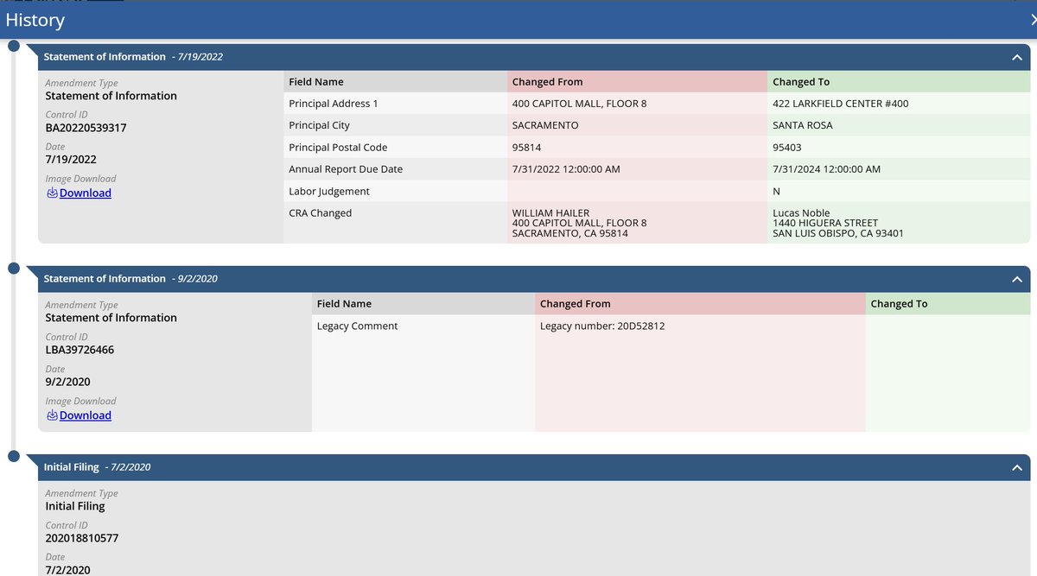The width and height of the screenshot is (1037, 576).
Task: Select the WILLIAM HAILER agent entry
Action: click(x=579, y=223)
